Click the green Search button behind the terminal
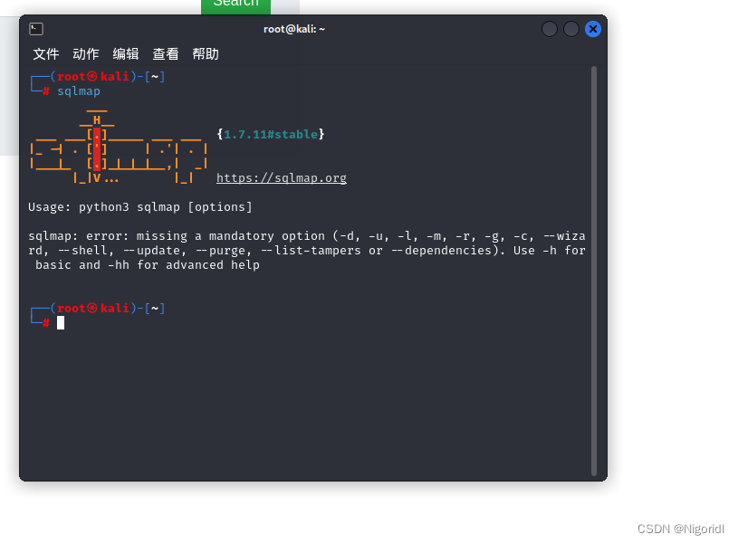Screen dimensions: 738x544 click(235, 6)
